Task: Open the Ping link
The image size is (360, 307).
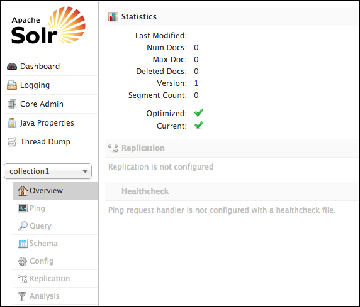Action: pyautogui.click(x=56, y=208)
